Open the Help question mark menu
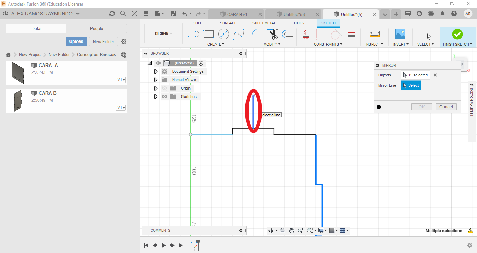Viewport: 477px width, 253px height. [x=454, y=14]
